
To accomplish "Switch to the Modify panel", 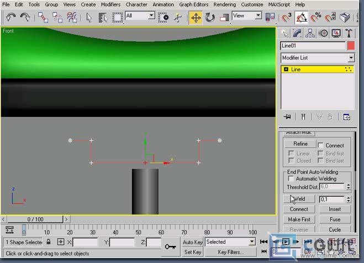I will point(297,34).
